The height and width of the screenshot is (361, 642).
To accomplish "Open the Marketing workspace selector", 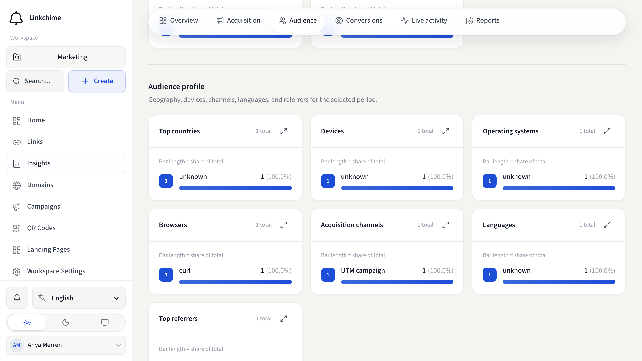I will click(66, 57).
